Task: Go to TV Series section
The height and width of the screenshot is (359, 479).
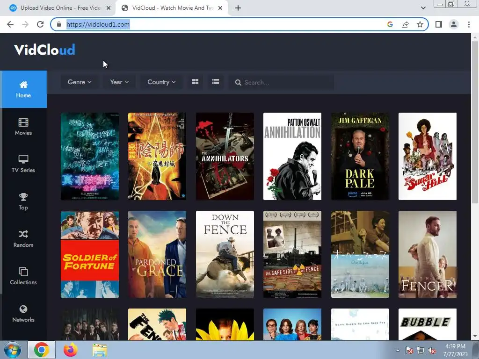Action: tap(23, 164)
